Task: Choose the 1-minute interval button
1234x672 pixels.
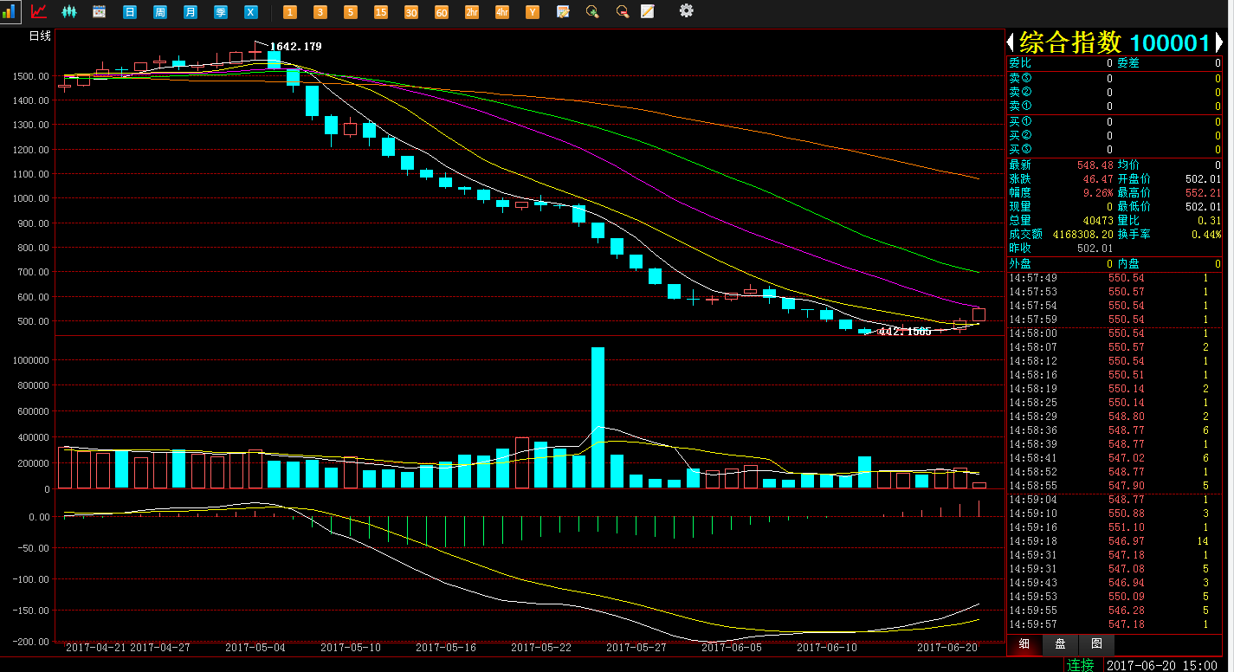Action: 290,12
